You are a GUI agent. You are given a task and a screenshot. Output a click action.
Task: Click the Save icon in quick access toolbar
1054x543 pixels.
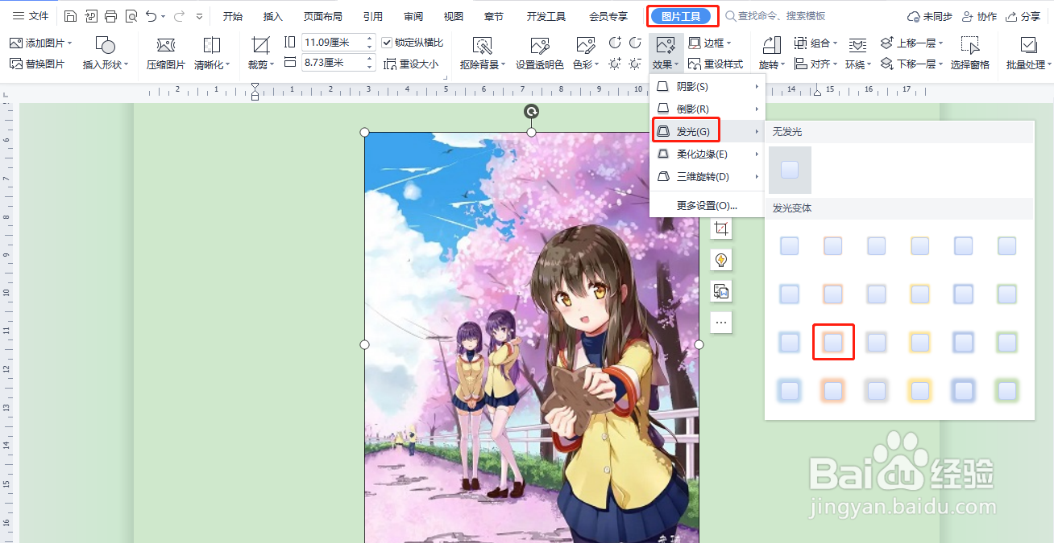tap(70, 16)
